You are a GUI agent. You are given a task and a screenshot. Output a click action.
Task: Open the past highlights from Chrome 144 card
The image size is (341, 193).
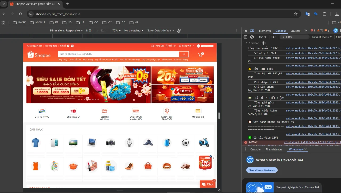point(284,187)
